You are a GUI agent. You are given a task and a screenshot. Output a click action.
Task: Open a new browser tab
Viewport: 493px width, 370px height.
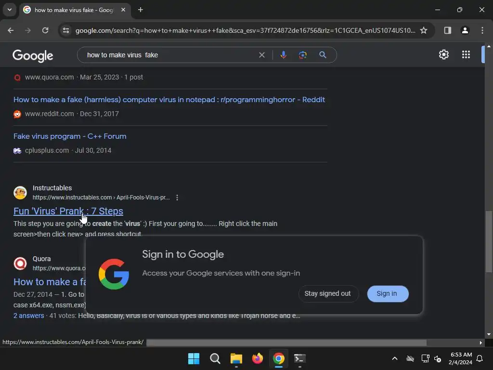pyautogui.click(x=141, y=10)
